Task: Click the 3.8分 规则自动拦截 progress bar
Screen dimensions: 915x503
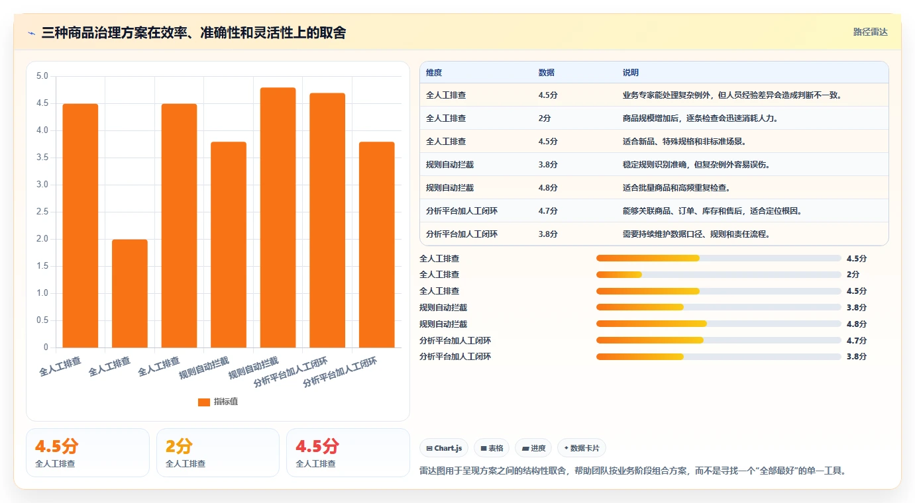Action: coord(719,307)
